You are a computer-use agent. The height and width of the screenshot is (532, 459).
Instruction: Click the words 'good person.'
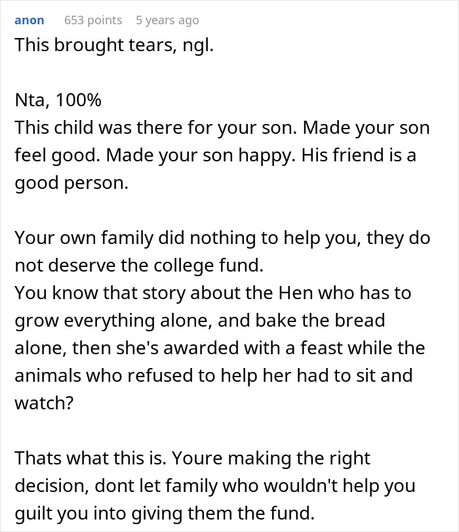point(71,182)
